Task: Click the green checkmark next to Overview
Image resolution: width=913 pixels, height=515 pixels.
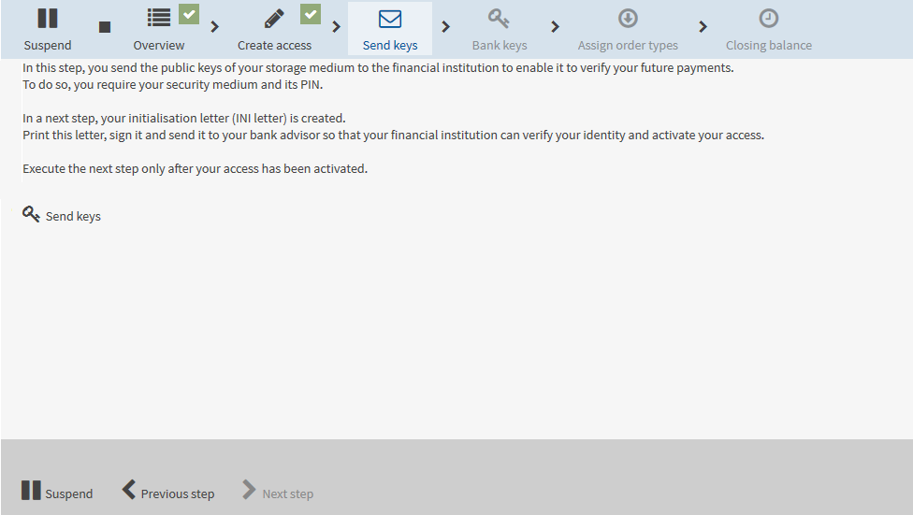Action: click(x=189, y=14)
